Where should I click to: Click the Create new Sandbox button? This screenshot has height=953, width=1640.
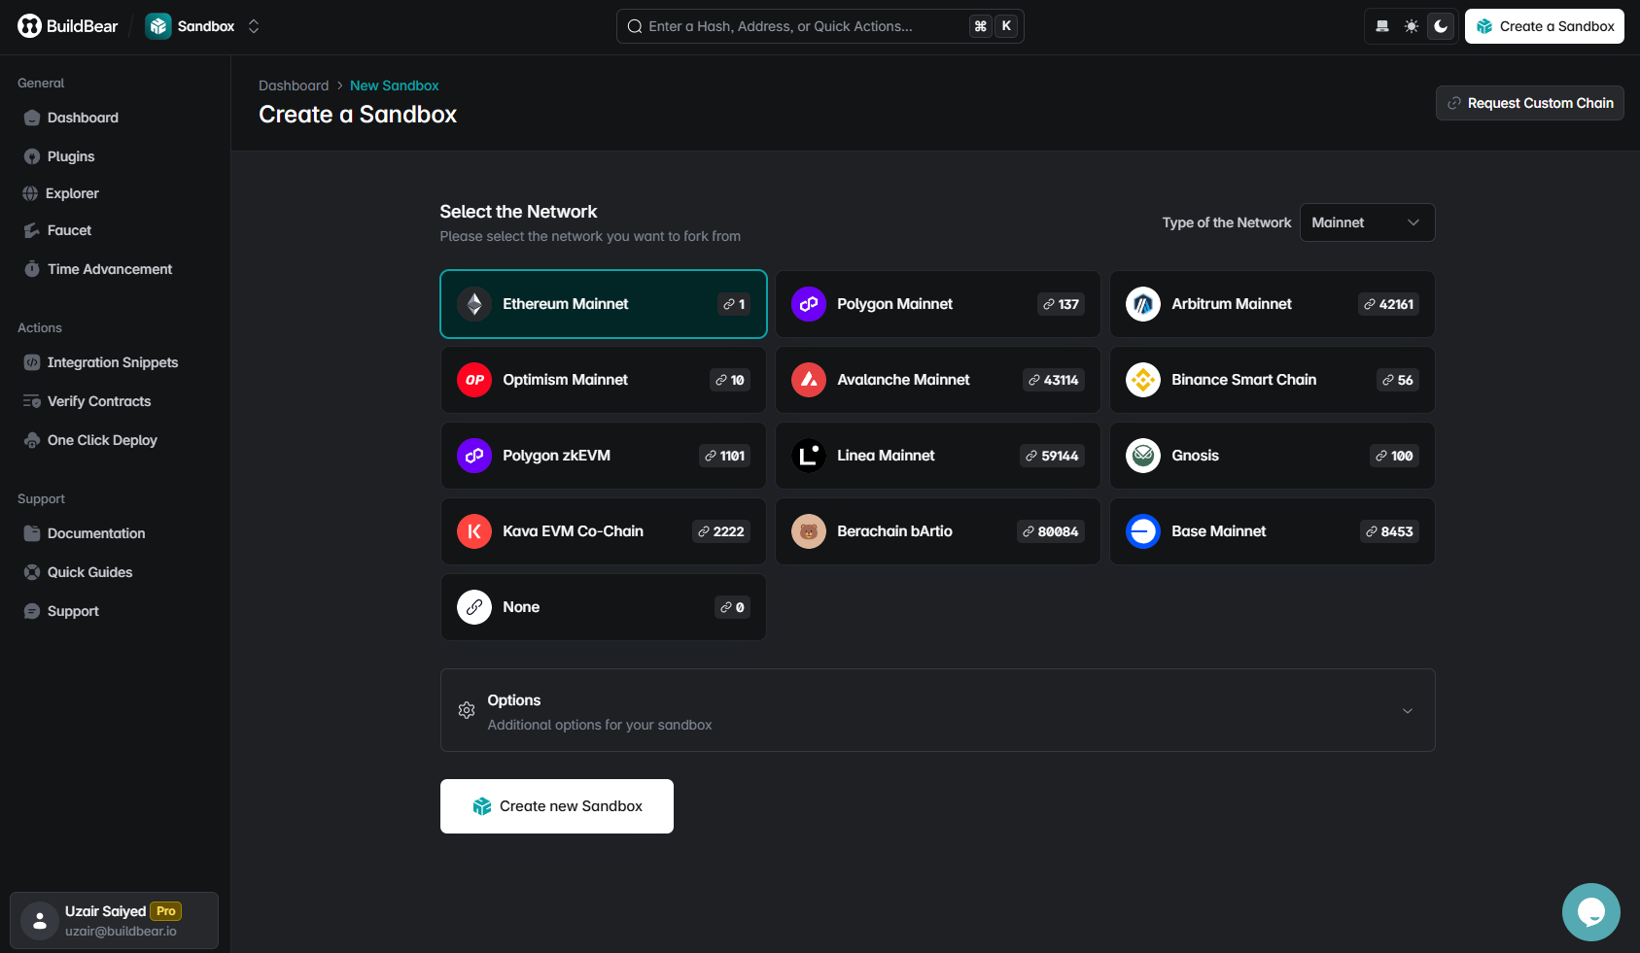pyautogui.click(x=556, y=805)
